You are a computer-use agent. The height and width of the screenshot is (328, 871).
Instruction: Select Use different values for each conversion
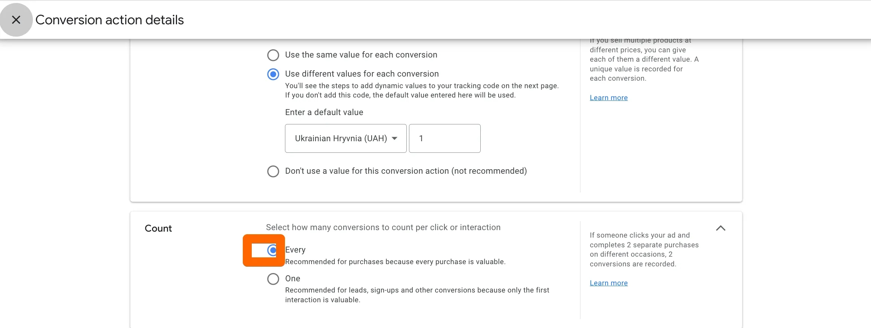tap(273, 74)
